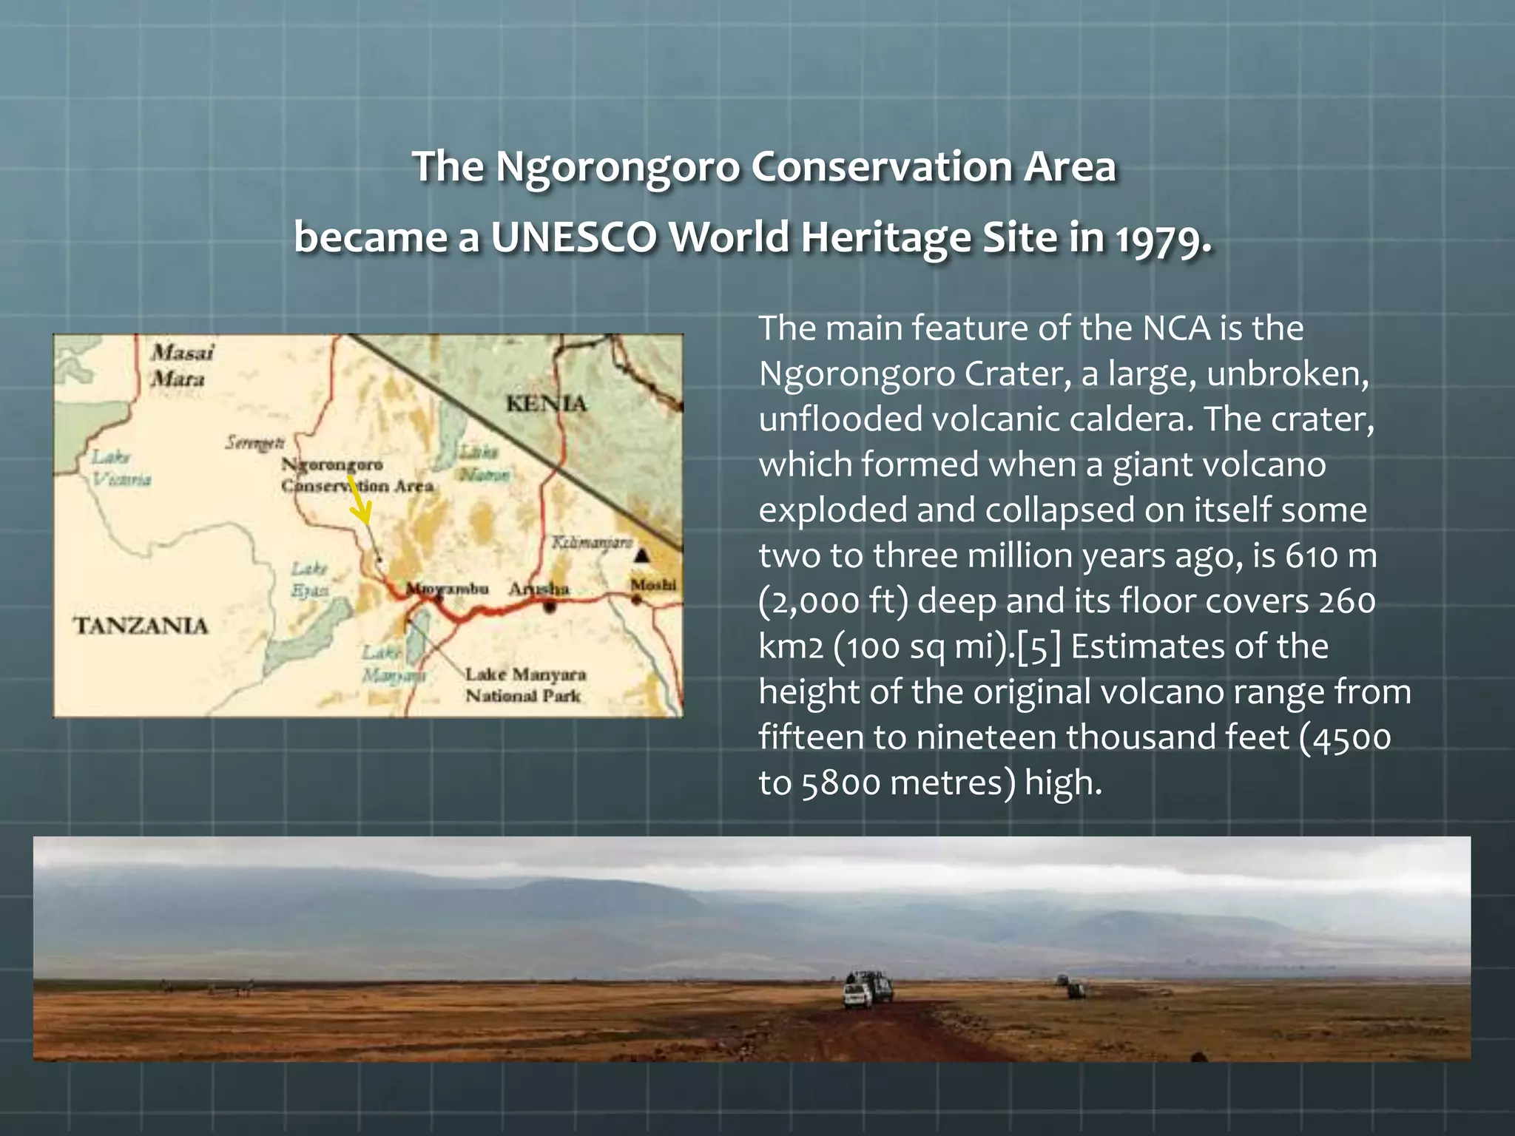Image resolution: width=1515 pixels, height=1136 pixels.
Task: Click the Kilimanjaro triangle marker on the map
Action: click(x=643, y=555)
